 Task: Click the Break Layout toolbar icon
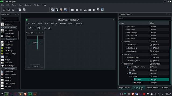coord(98,10)
